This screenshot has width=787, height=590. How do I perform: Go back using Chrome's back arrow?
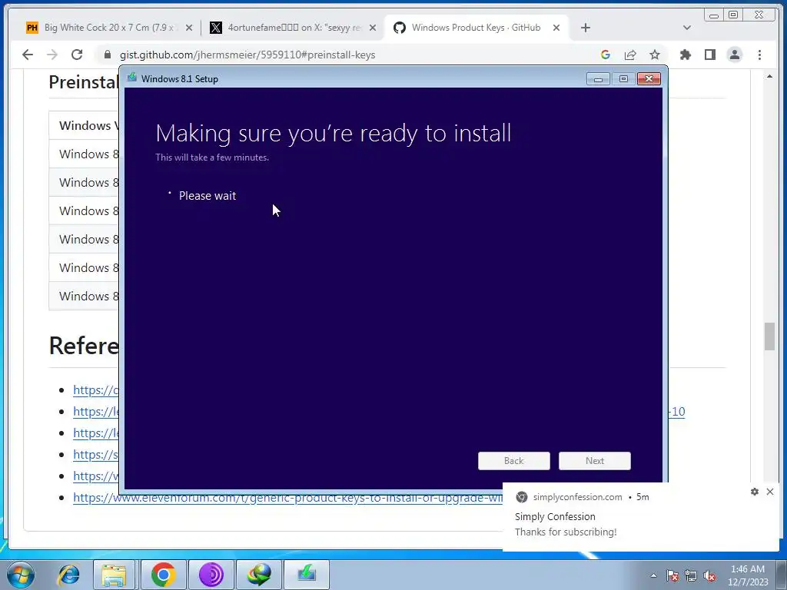click(x=28, y=55)
